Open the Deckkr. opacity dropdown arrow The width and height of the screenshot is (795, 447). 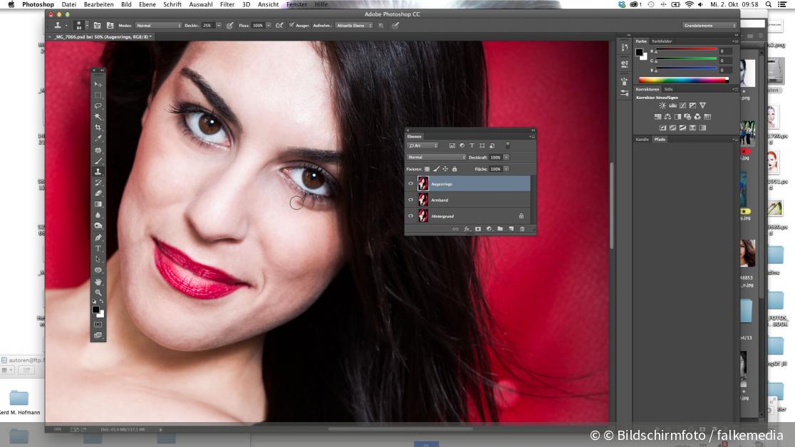click(219, 26)
